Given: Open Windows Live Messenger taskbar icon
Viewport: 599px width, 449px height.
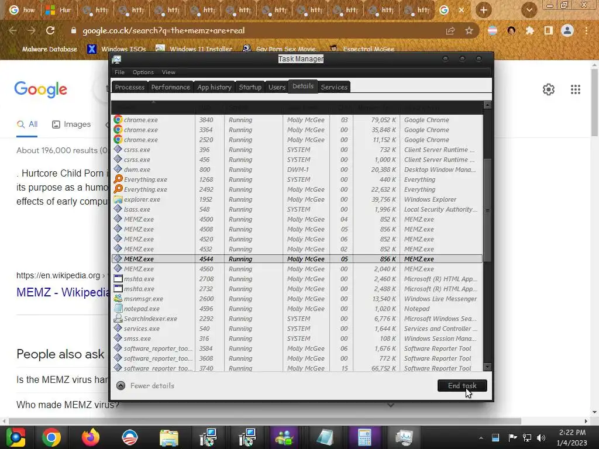Looking at the screenshot, I should (284, 437).
